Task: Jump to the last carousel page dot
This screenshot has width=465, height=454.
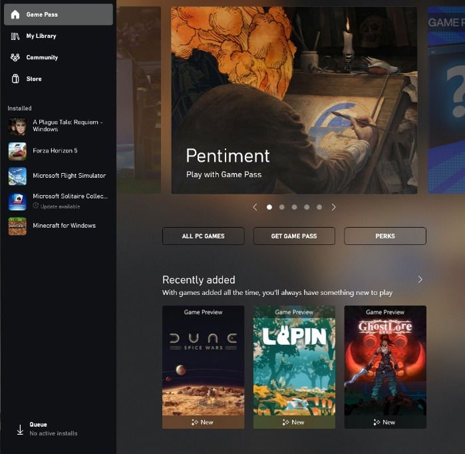Action: pos(319,207)
